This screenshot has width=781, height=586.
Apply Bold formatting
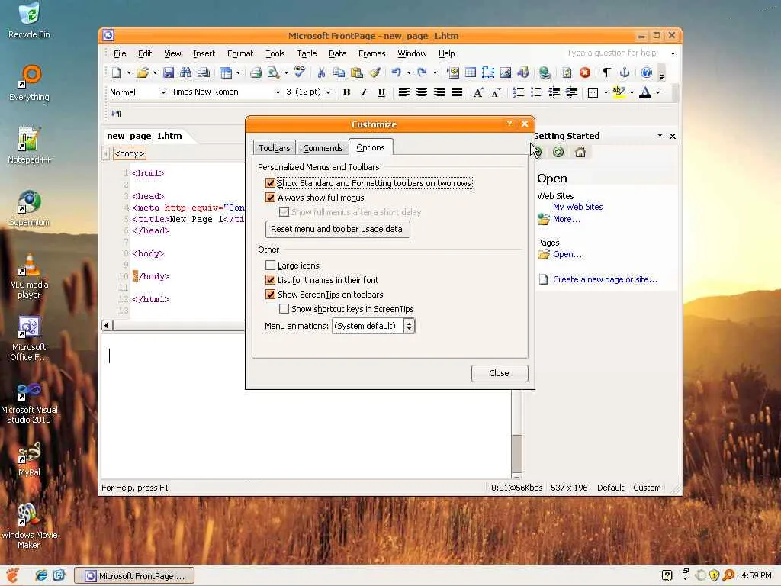pyautogui.click(x=346, y=92)
